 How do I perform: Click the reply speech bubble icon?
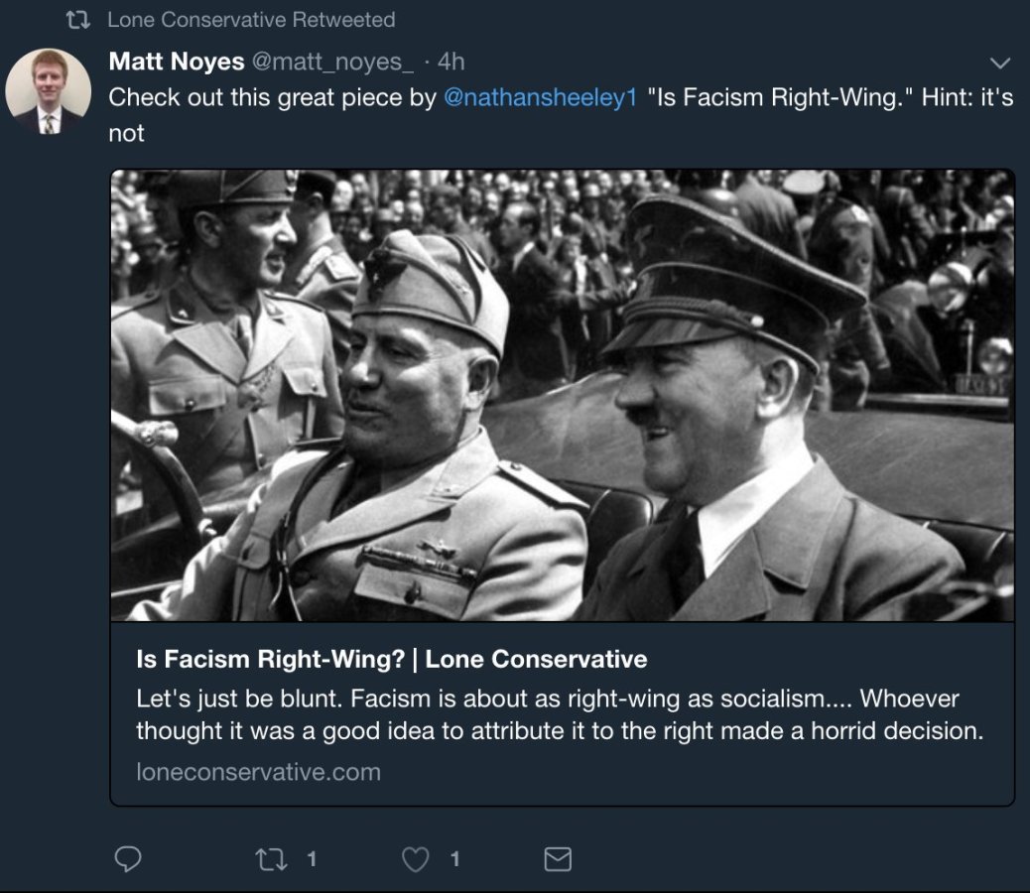coord(128,859)
